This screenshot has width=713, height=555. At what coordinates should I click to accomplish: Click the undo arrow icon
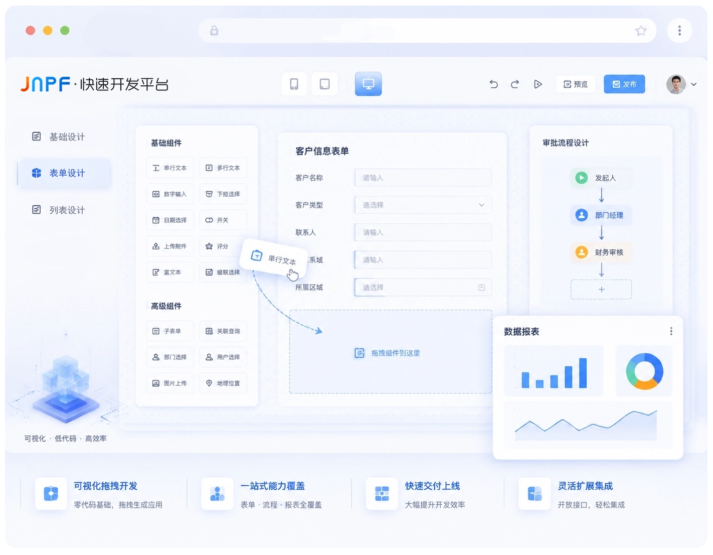(x=494, y=84)
